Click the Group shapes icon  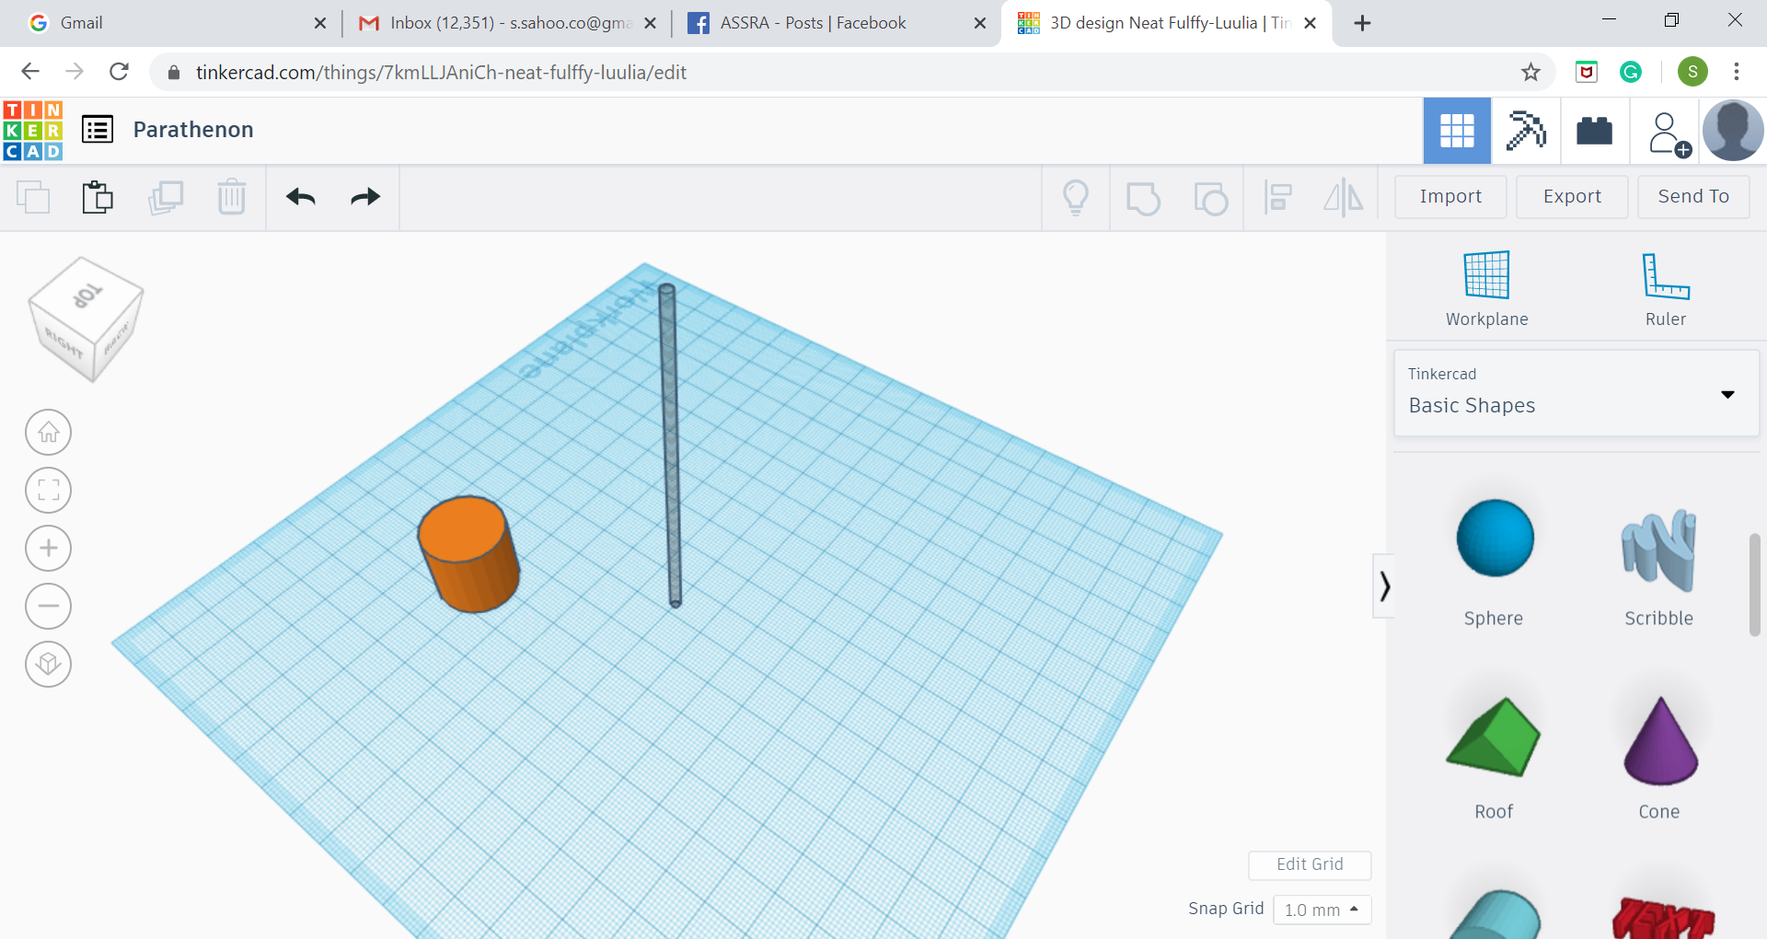1143,198
